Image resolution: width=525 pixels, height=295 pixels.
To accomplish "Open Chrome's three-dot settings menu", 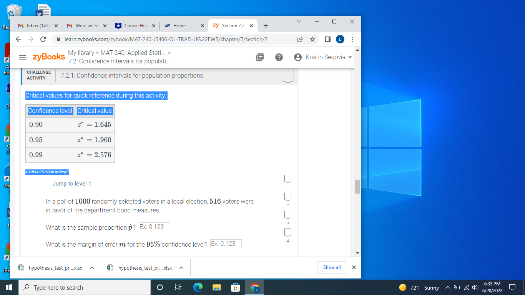I will pyautogui.click(x=352, y=39).
